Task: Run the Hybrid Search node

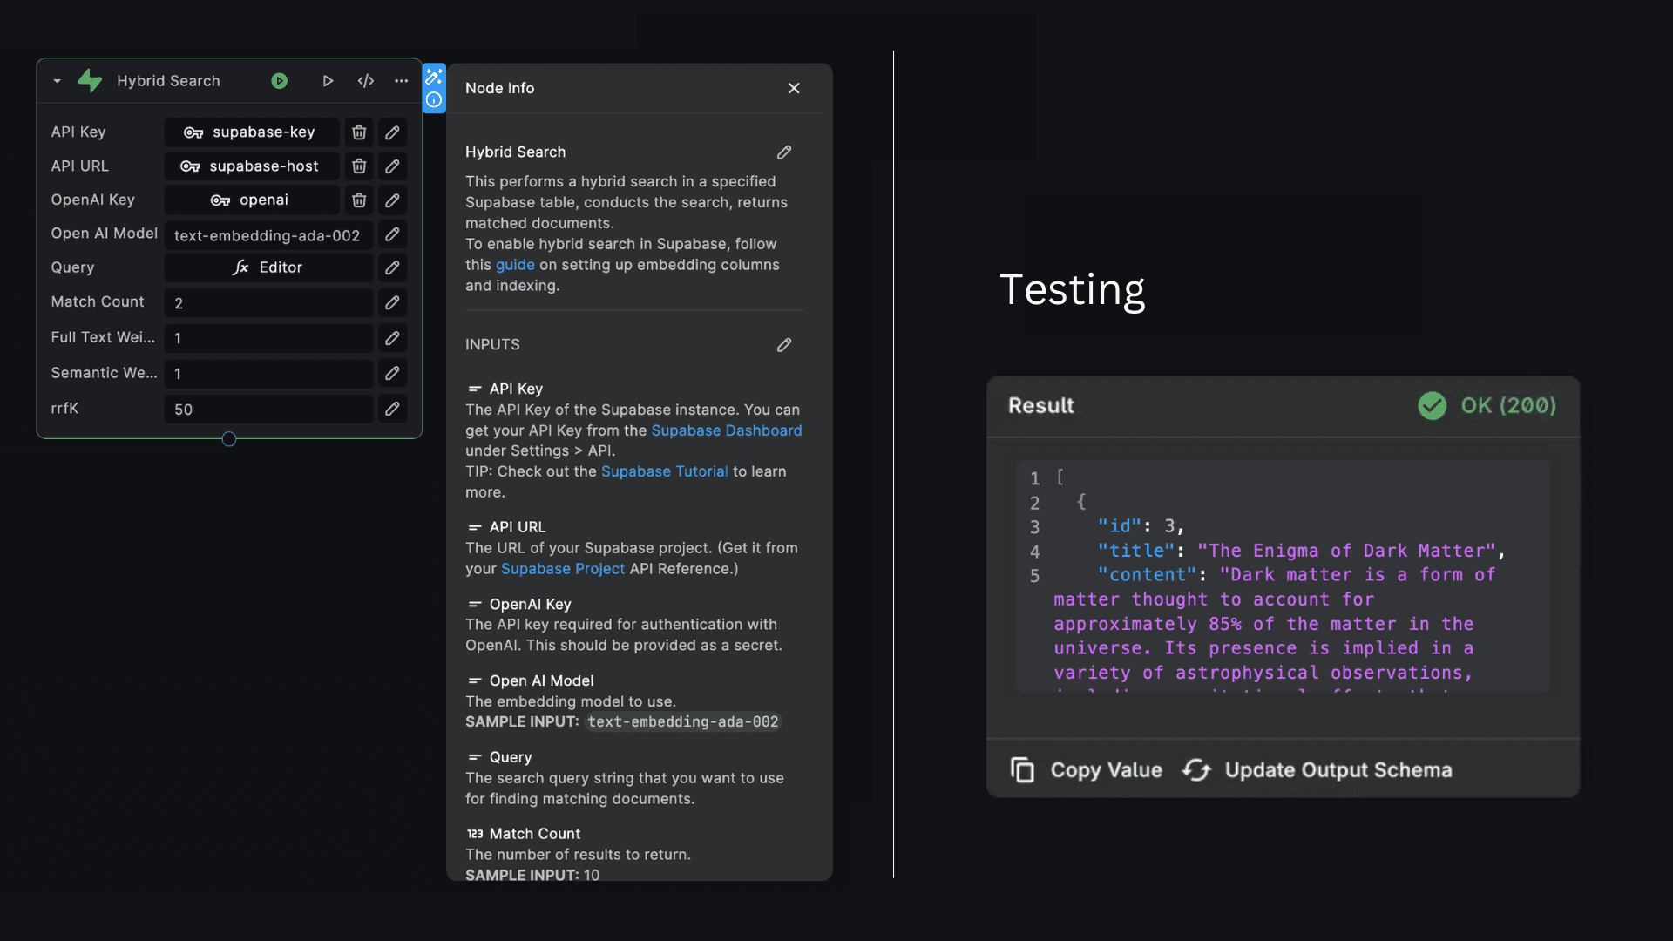Action: tap(328, 81)
